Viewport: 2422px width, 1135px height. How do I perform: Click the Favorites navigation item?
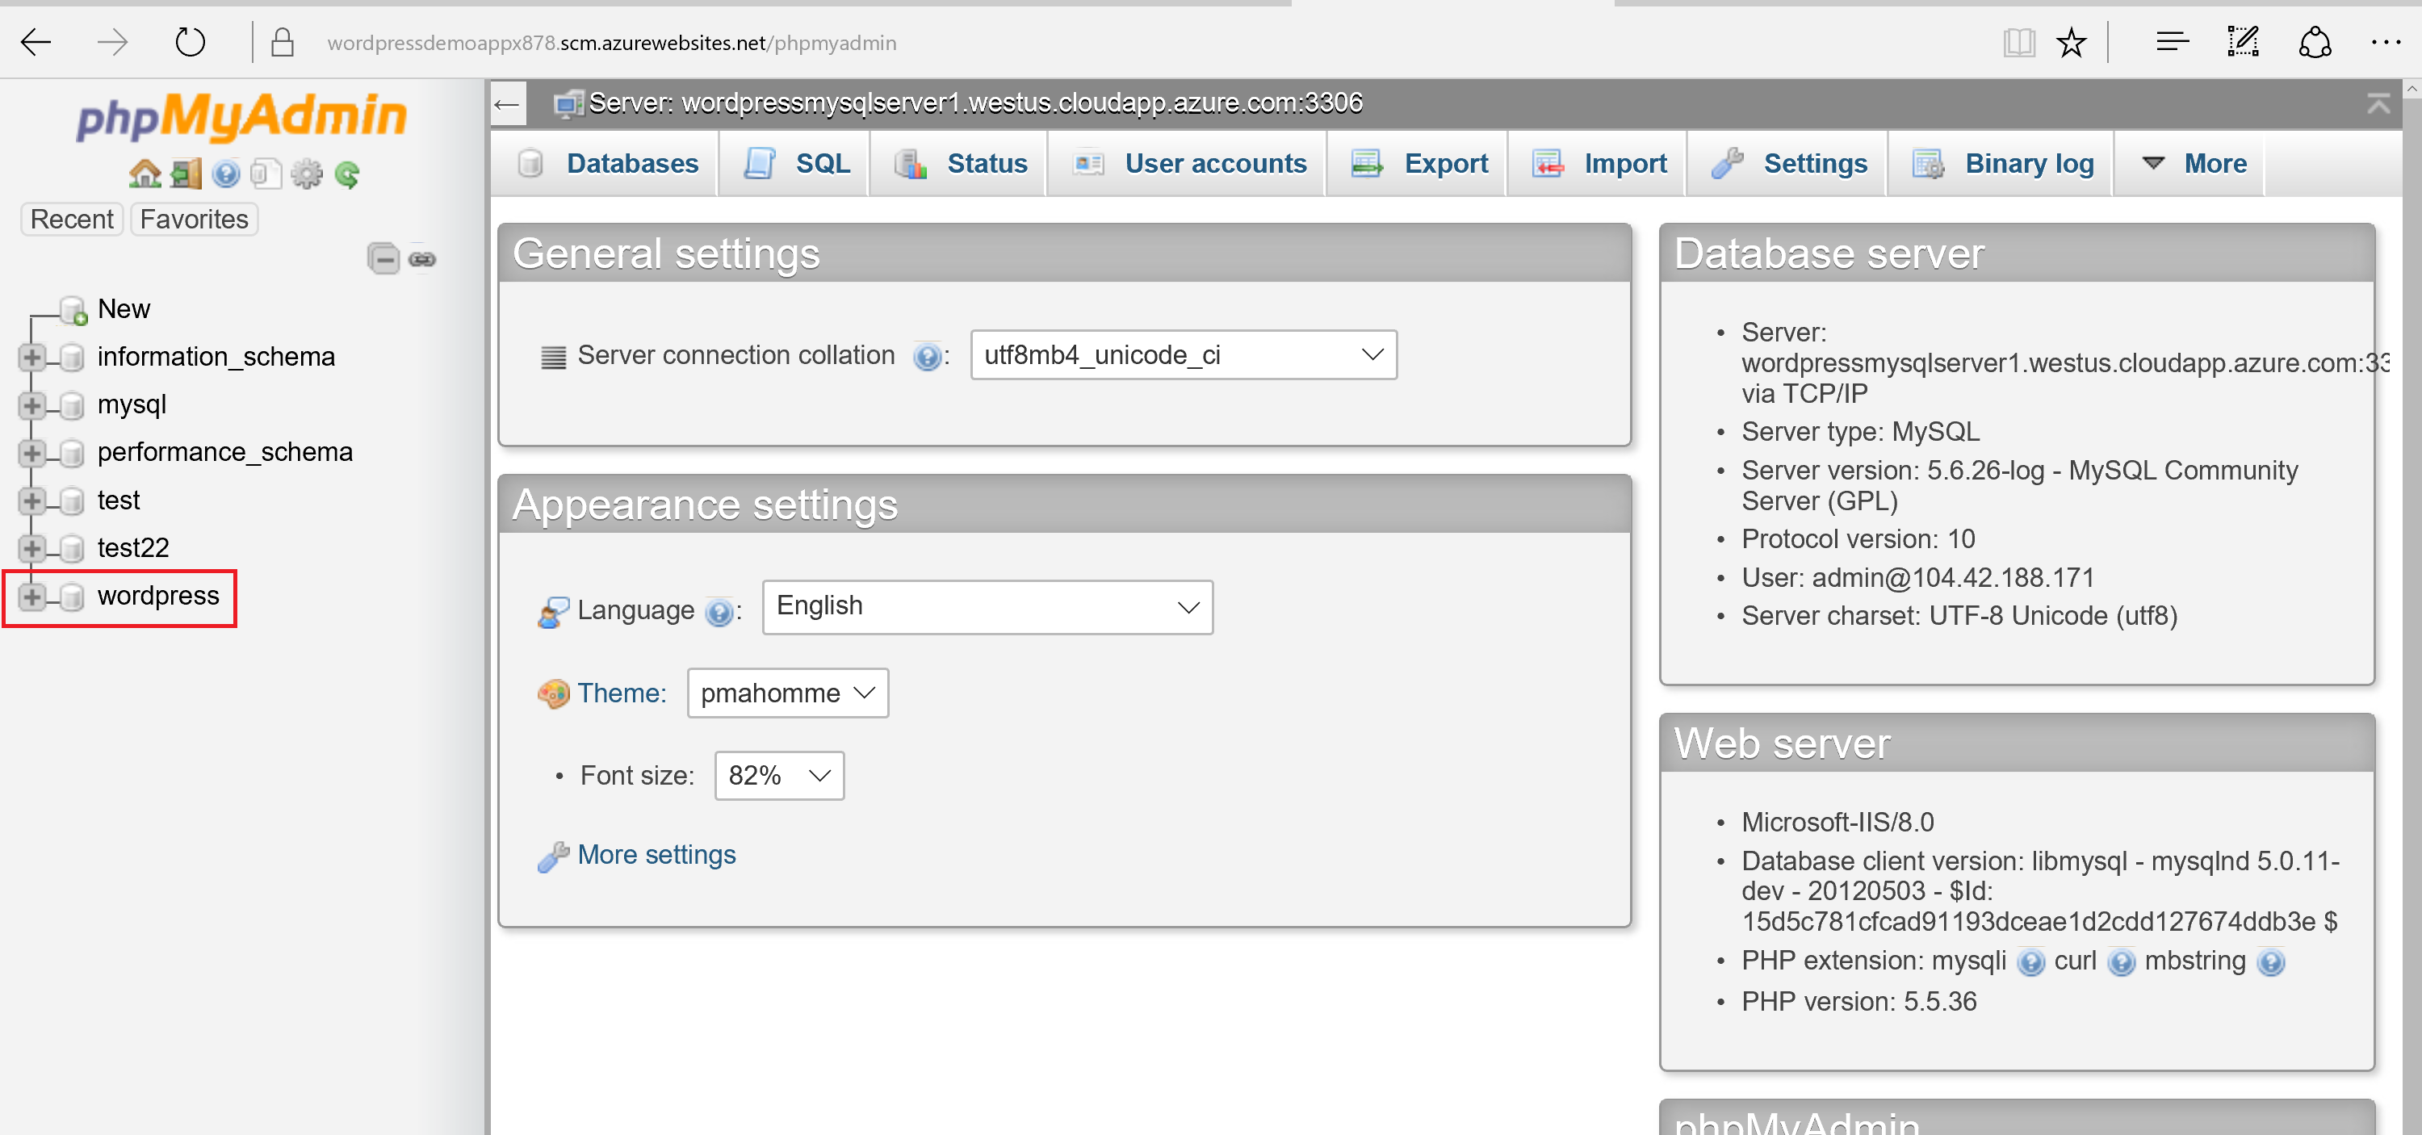(x=195, y=218)
